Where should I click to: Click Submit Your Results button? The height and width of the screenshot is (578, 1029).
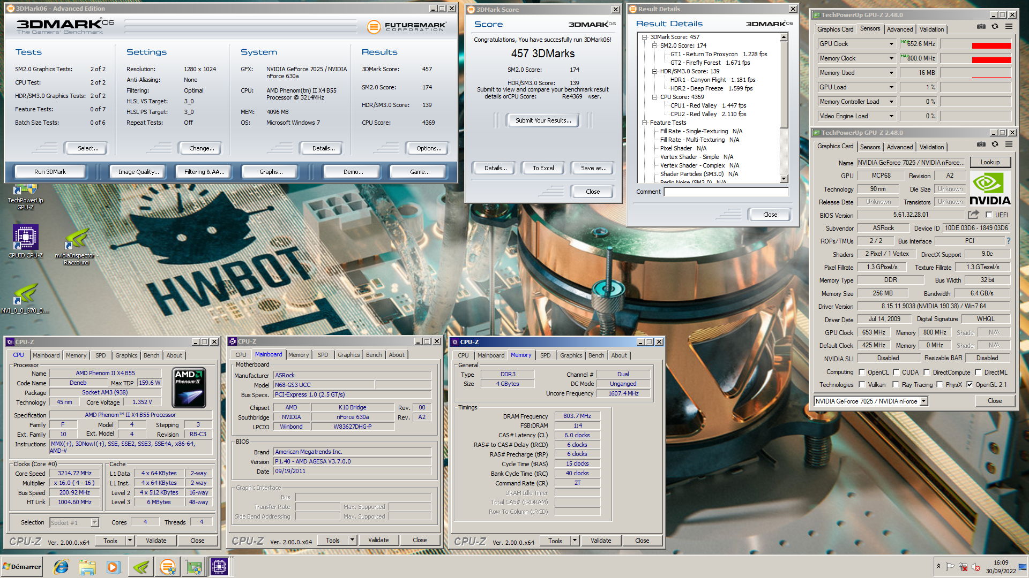[x=543, y=120]
